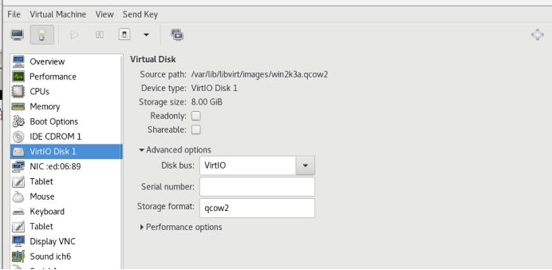The height and width of the screenshot is (270, 552).
Task: Expand the Performance options section
Action: pos(181,227)
